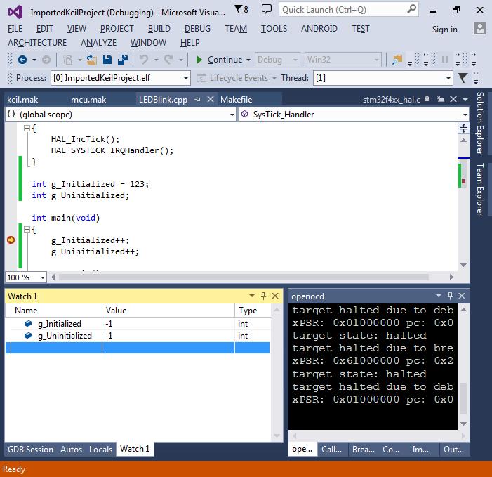492x477 pixels.
Task: Click the Undo arrow icon
Action: [x=144, y=60]
